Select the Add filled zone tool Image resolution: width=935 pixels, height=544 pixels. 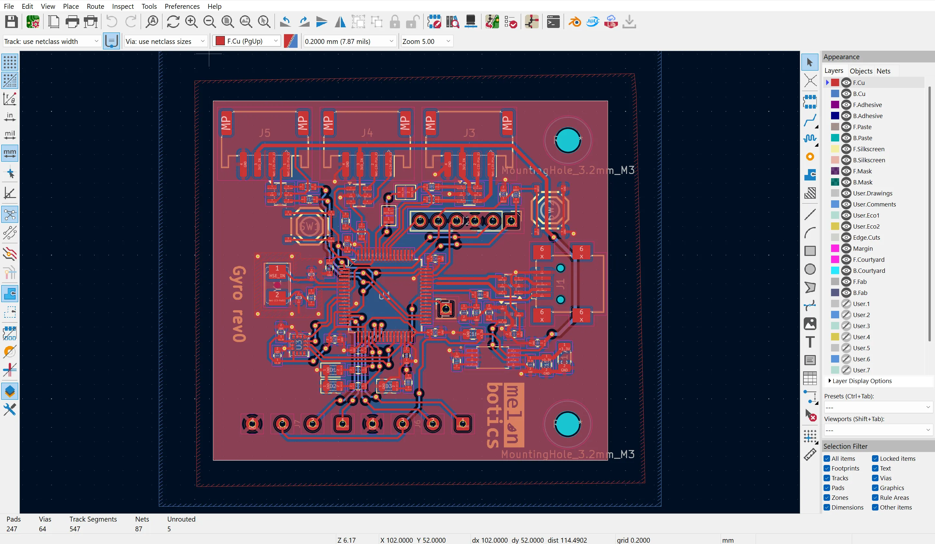coord(810,175)
